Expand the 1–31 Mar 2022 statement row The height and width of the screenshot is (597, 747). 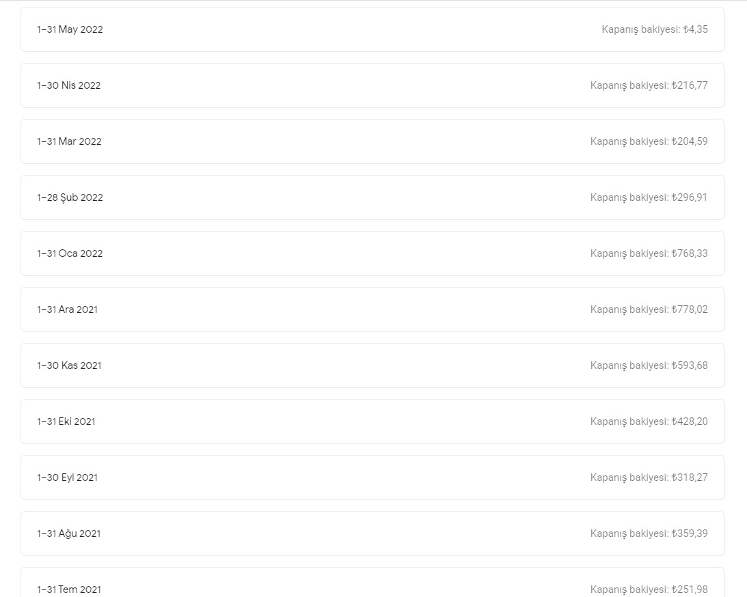click(x=372, y=141)
